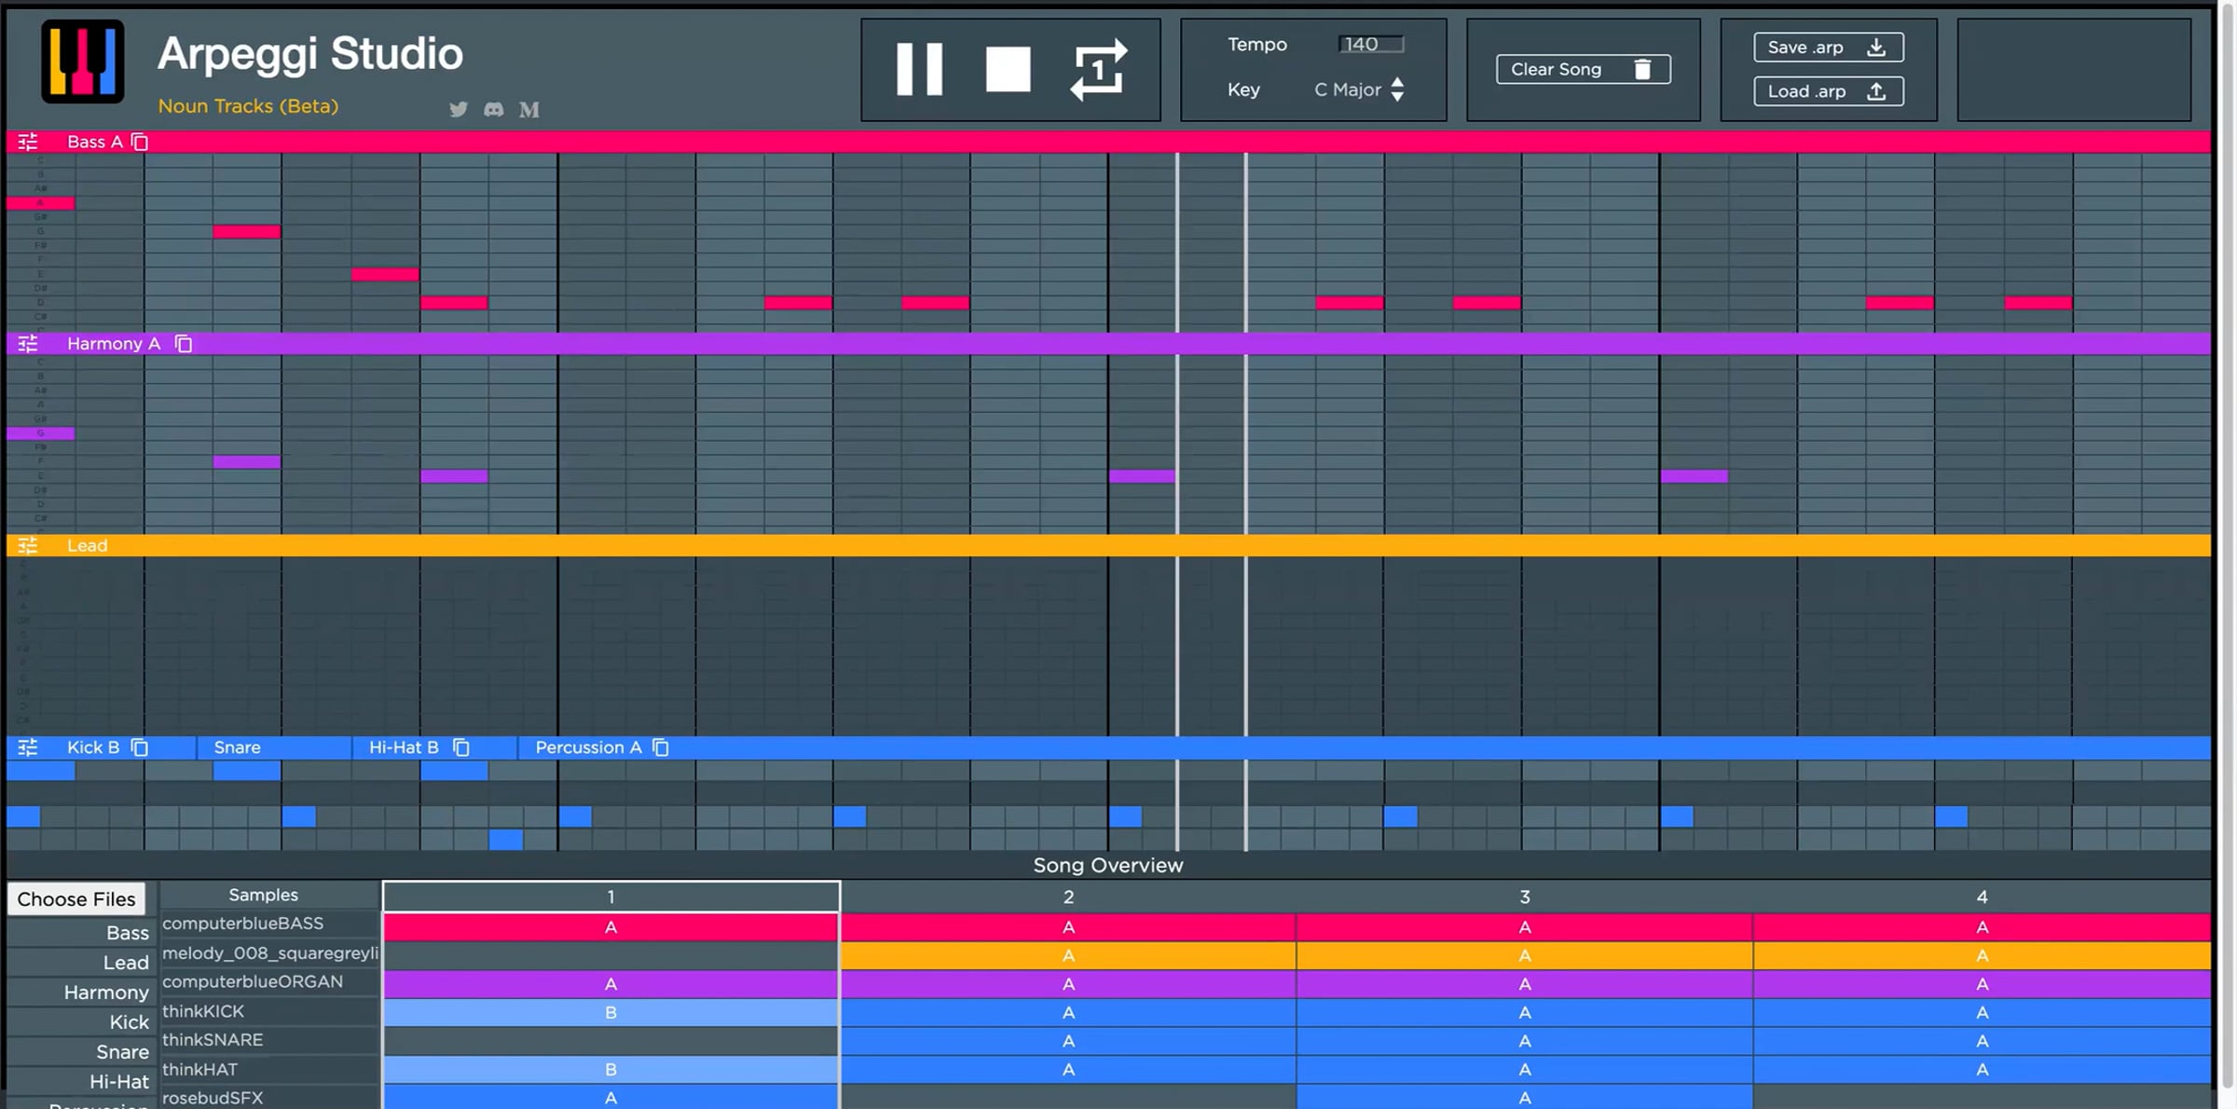Open Bass A track settings sliders icon
2237x1109 pixels.
(x=28, y=142)
